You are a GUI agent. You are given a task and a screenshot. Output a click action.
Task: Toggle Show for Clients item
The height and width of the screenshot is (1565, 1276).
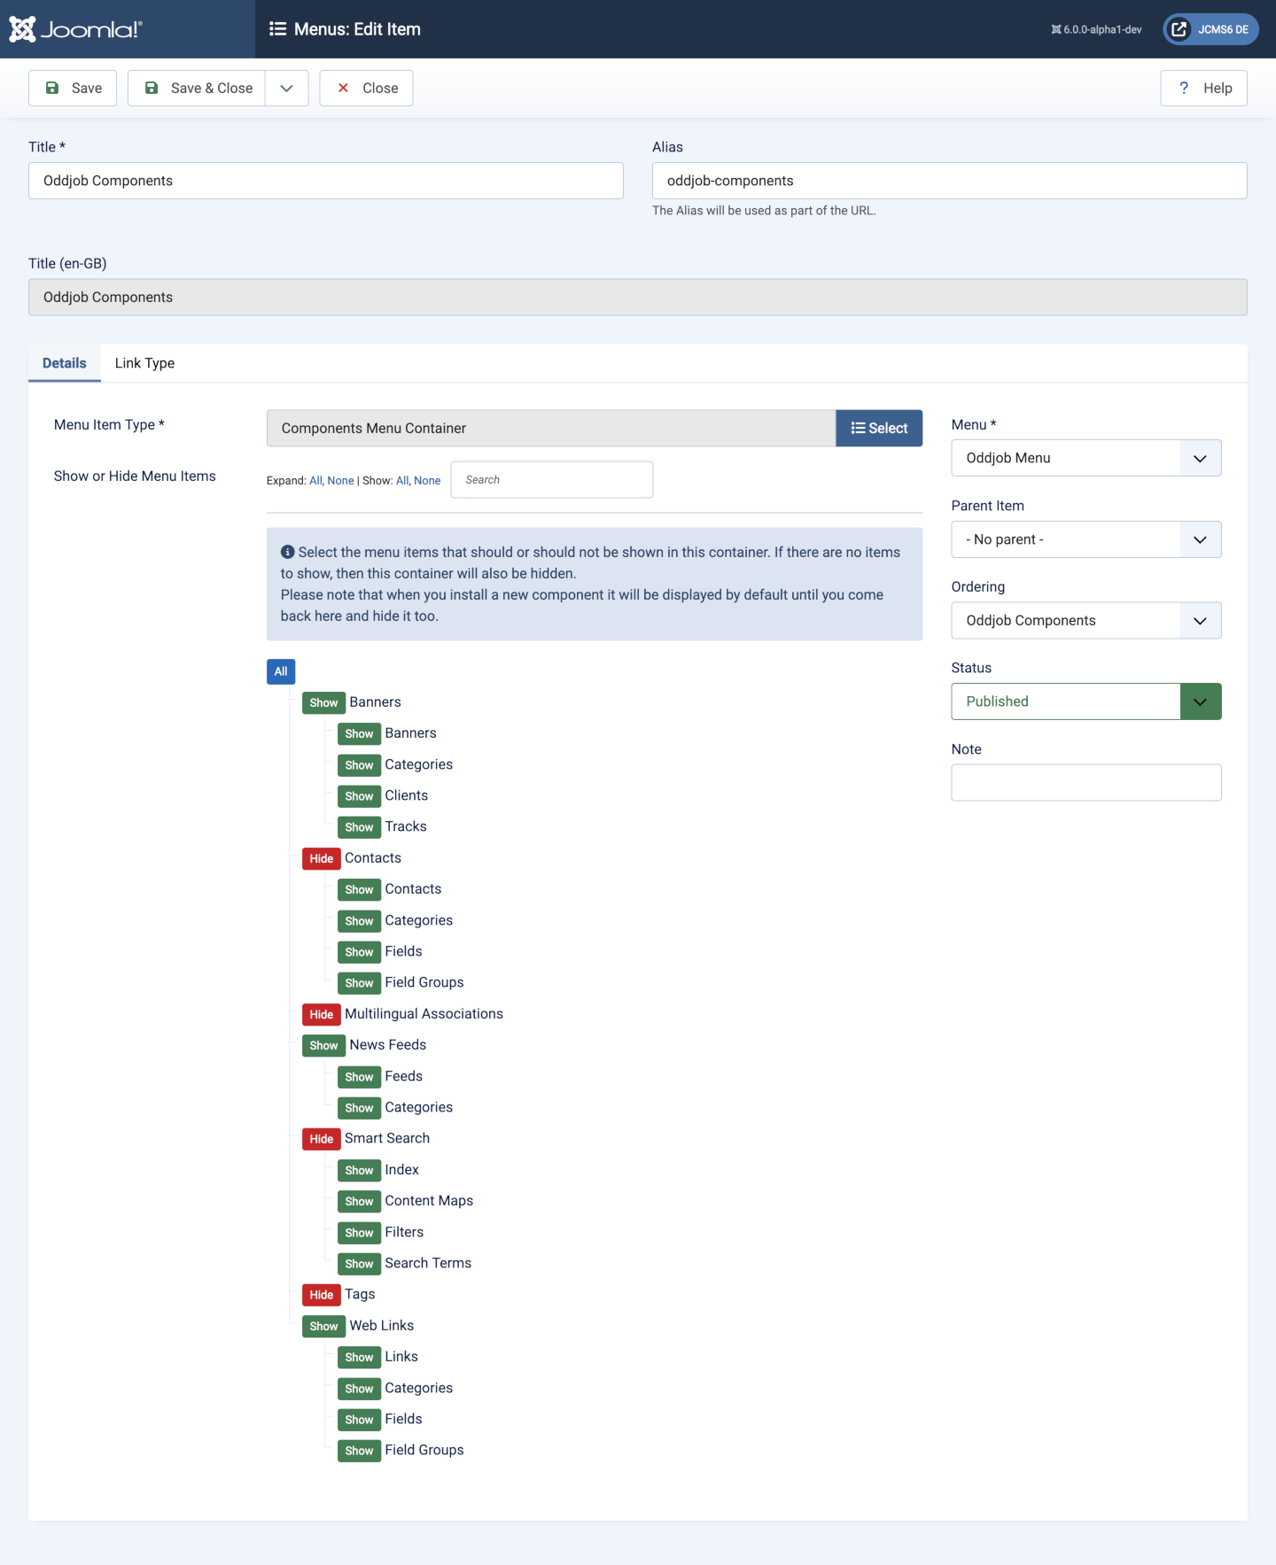[x=359, y=796]
